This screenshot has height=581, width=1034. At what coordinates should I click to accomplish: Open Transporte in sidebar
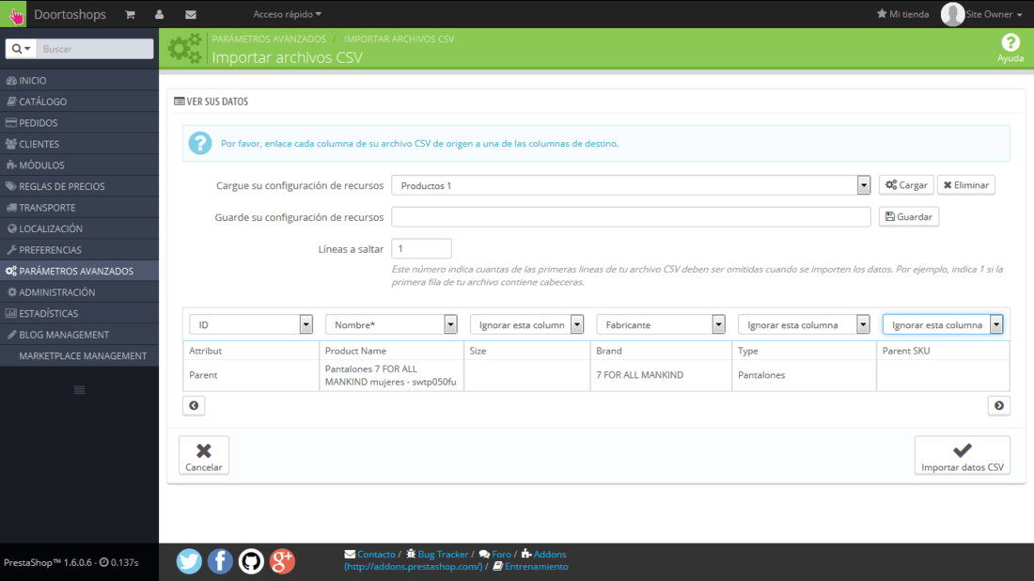79,207
